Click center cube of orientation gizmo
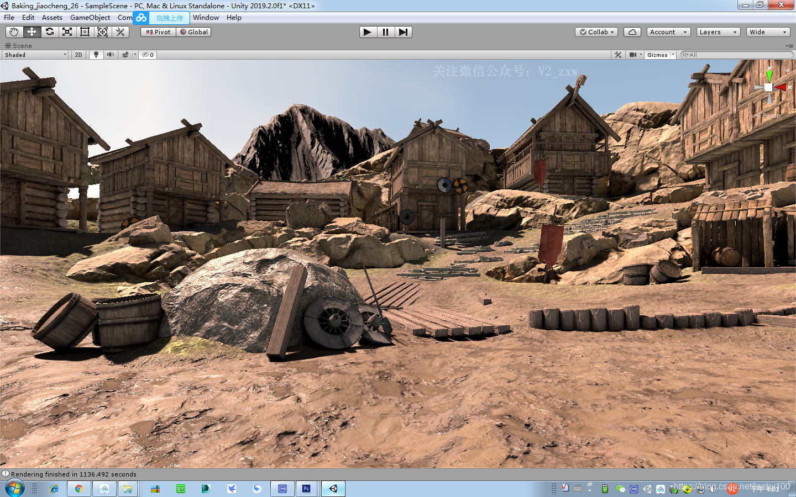The width and height of the screenshot is (796, 497). pyautogui.click(x=768, y=87)
